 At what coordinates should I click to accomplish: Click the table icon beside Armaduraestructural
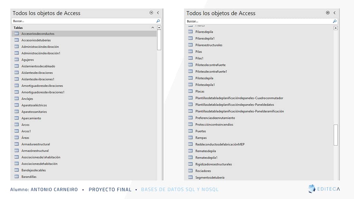[17, 144]
